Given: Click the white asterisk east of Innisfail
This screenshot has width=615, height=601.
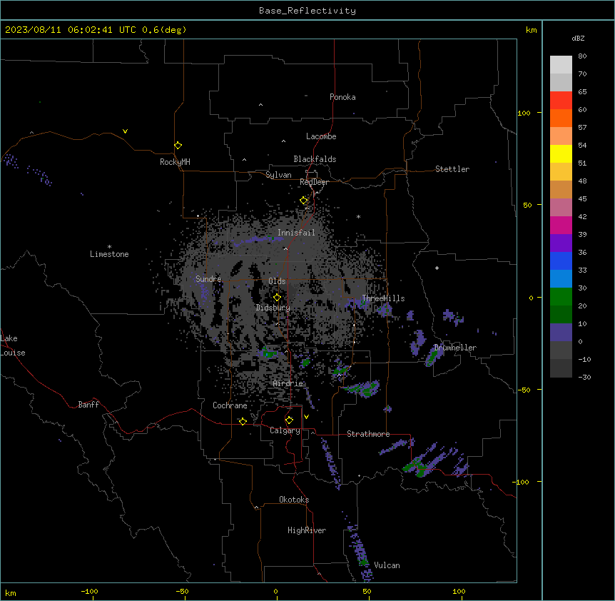Looking at the screenshot, I should coord(358,216).
